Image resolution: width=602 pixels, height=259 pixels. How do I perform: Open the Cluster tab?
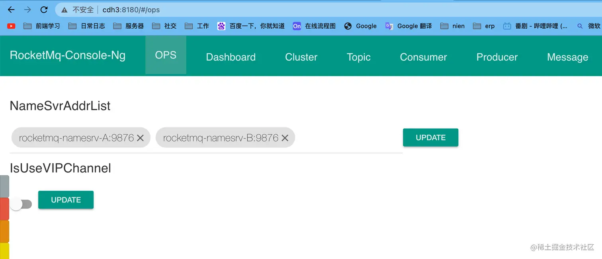pos(301,57)
